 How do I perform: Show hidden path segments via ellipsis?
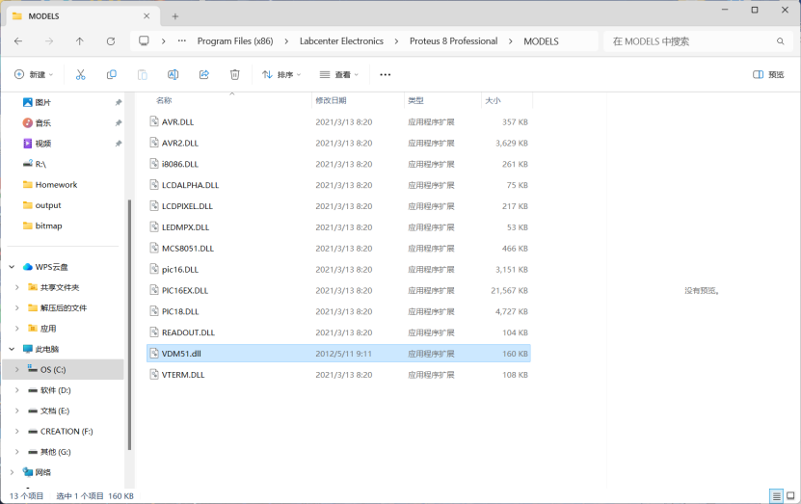[182, 40]
